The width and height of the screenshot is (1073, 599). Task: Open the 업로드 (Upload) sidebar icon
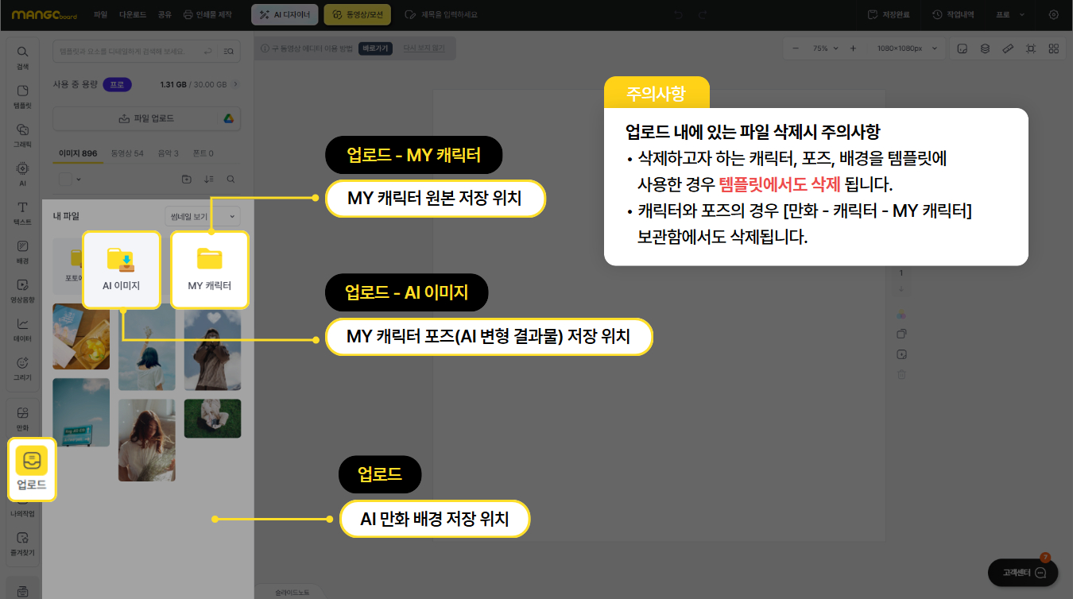click(x=32, y=469)
